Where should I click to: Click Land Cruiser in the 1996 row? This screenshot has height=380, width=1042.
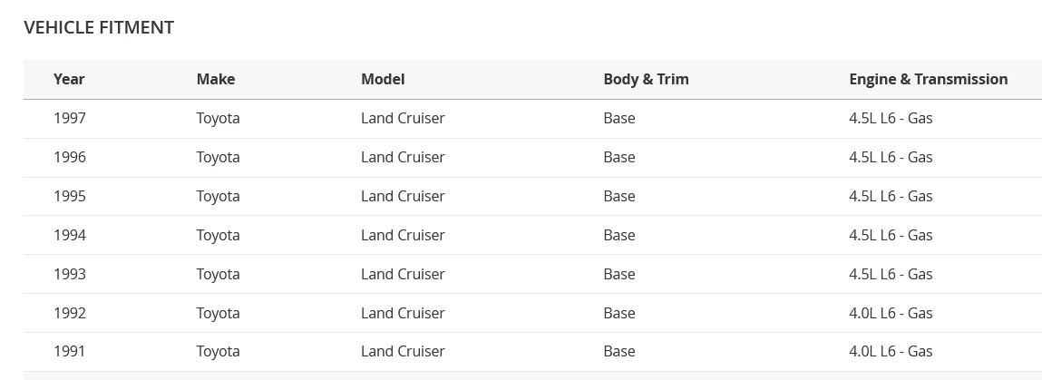tap(403, 157)
